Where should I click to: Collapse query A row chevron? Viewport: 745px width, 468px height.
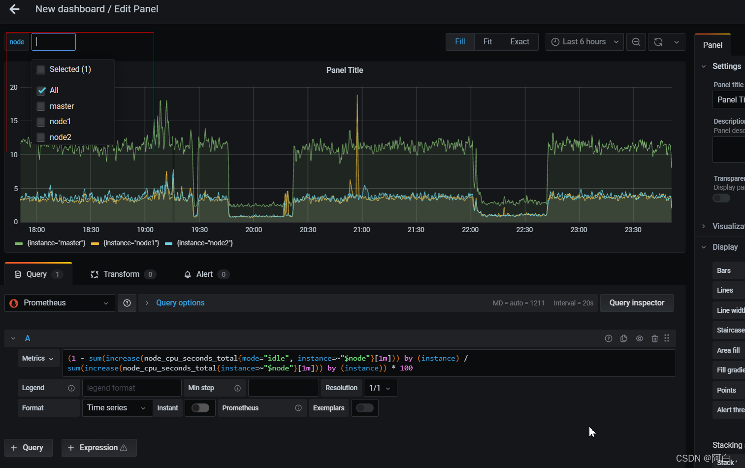click(x=13, y=338)
